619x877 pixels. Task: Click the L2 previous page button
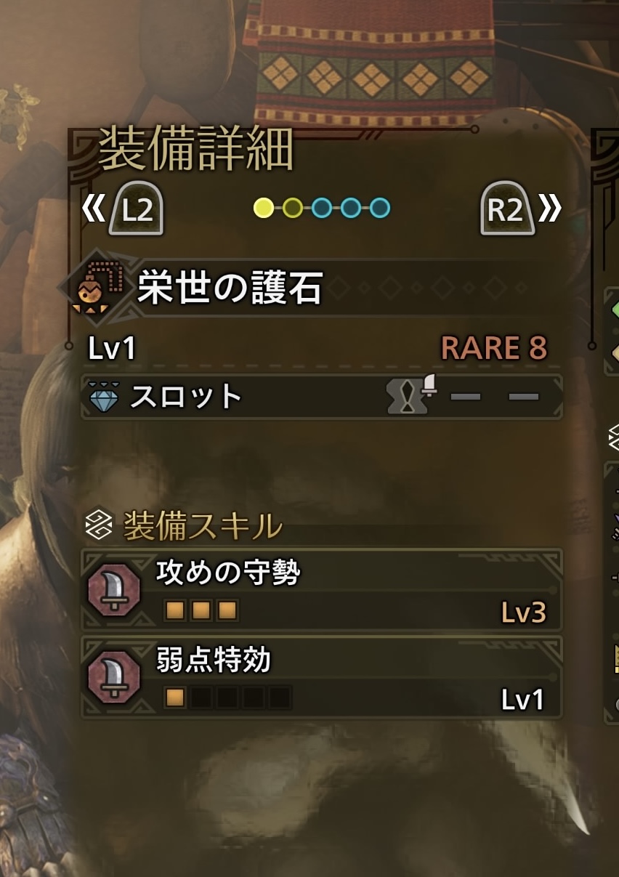tap(136, 209)
